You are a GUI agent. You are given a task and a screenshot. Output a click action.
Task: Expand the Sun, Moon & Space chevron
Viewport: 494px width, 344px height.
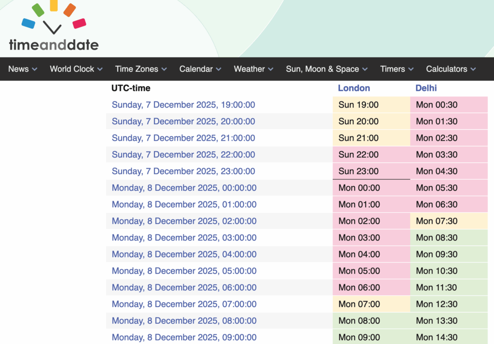pyautogui.click(x=364, y=69)
